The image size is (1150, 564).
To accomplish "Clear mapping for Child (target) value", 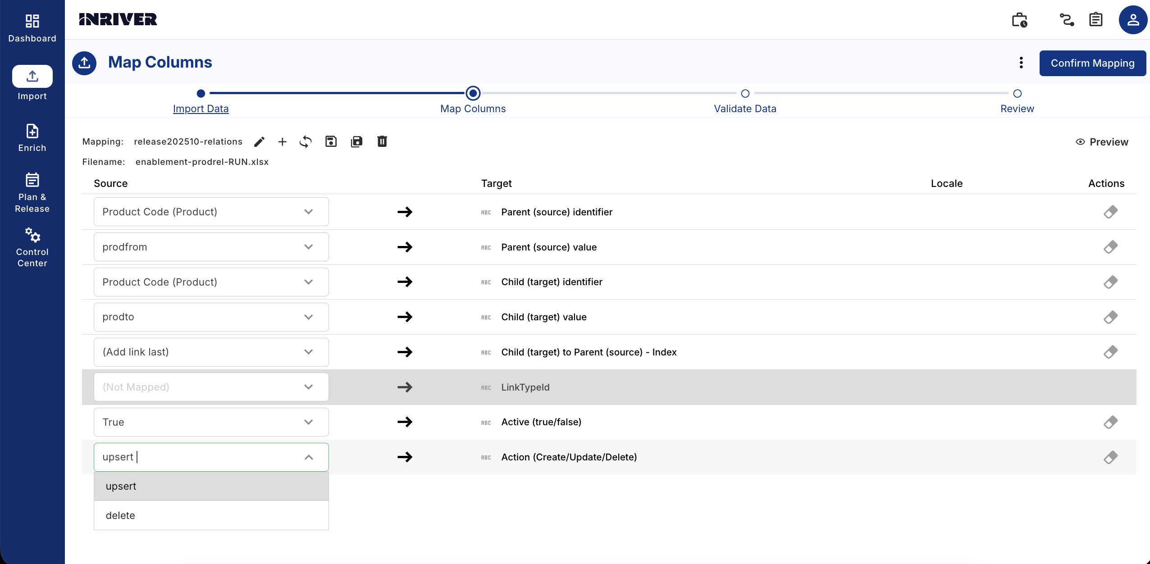I will [1111, 317].
